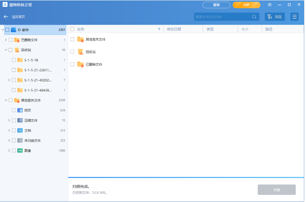This screenshot has width=306, height=202.
Task: Check the box next to 回收站 in file list
Action: click(x=72, y=52)
